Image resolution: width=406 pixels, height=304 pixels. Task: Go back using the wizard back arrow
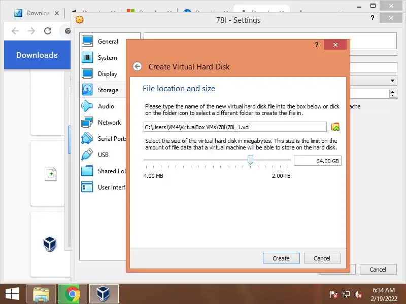coord(138,67)
